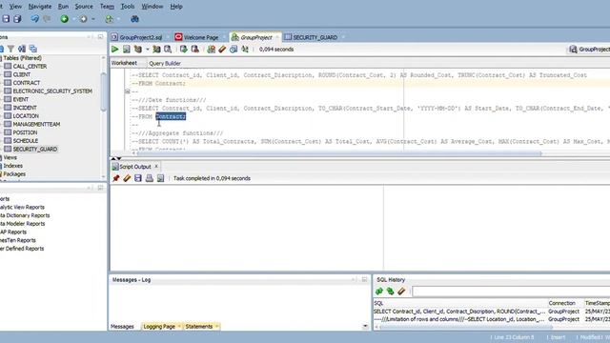Select ELECTRONIC_SECURITY_SYSTEM table
610x343 pixels.
(52, 91)
